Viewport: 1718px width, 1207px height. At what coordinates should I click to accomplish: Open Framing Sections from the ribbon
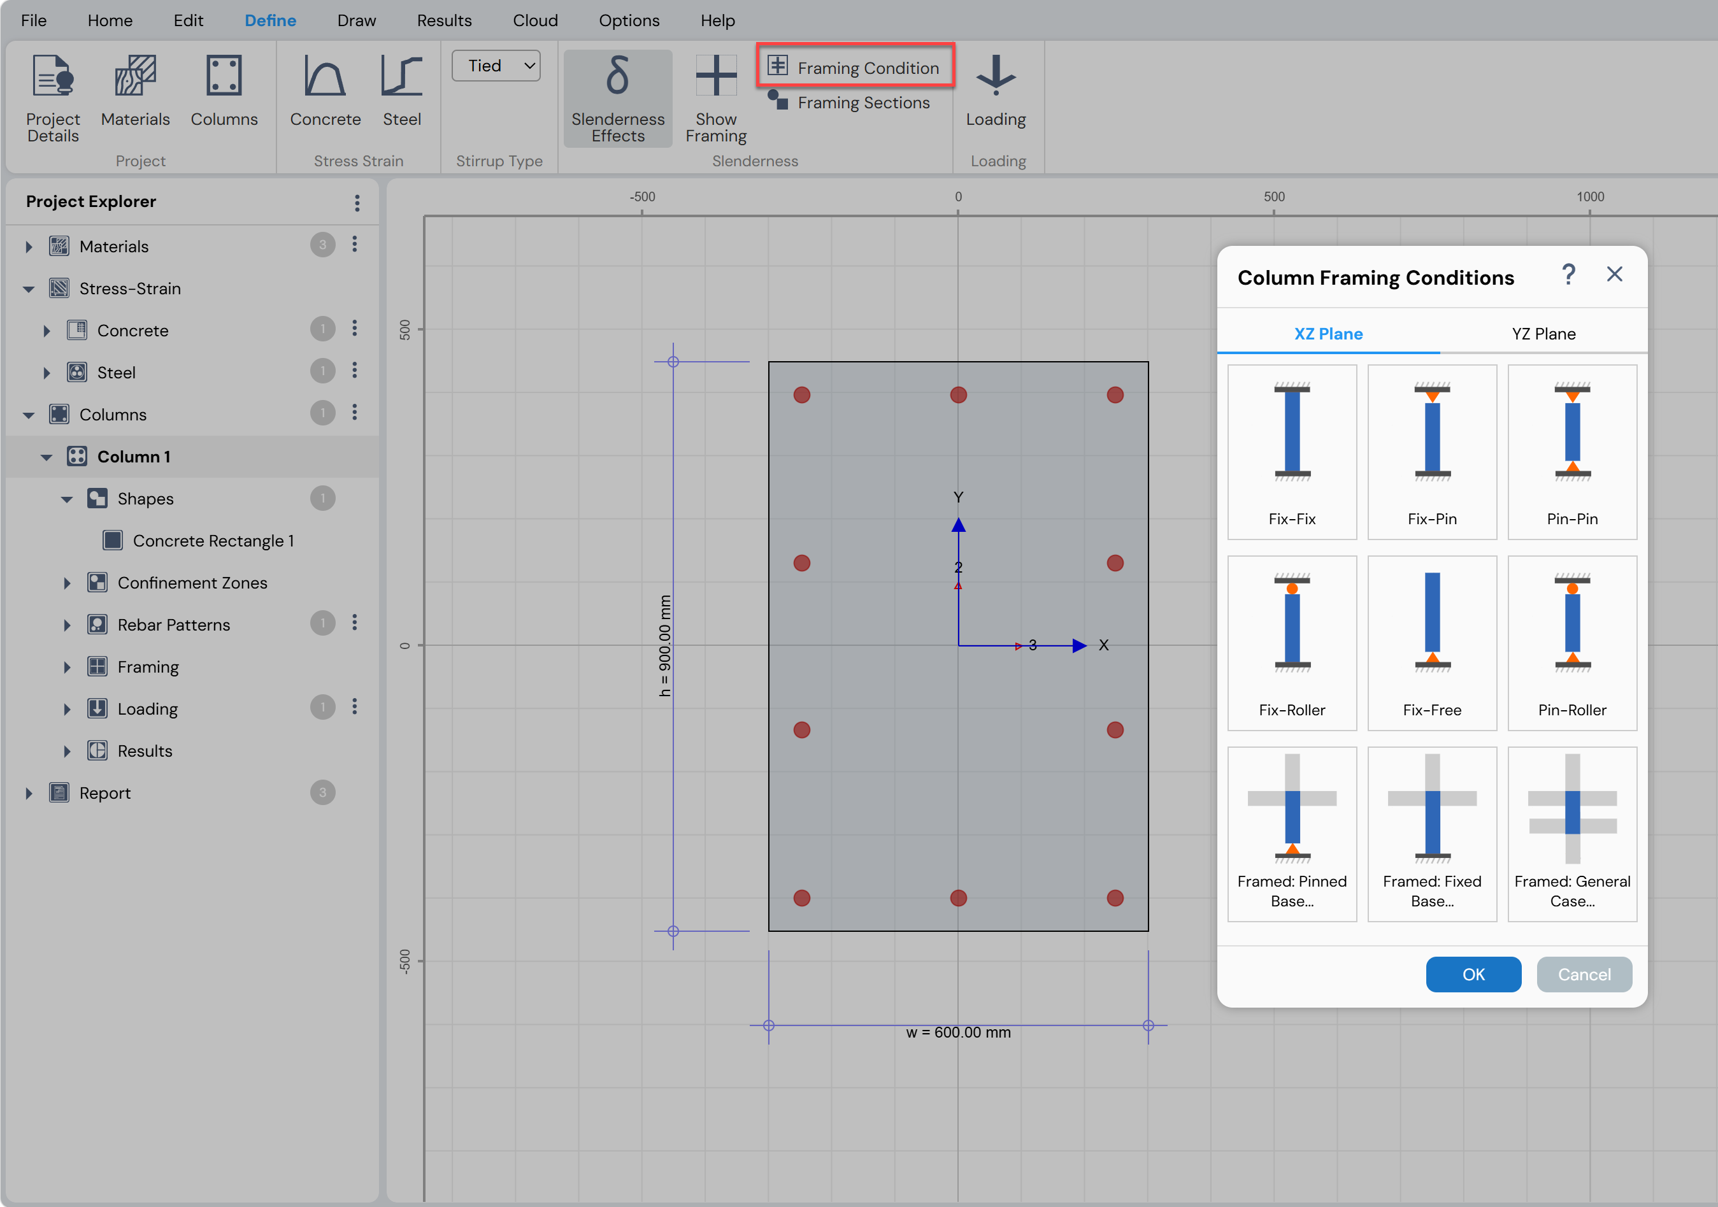point(850,102)
